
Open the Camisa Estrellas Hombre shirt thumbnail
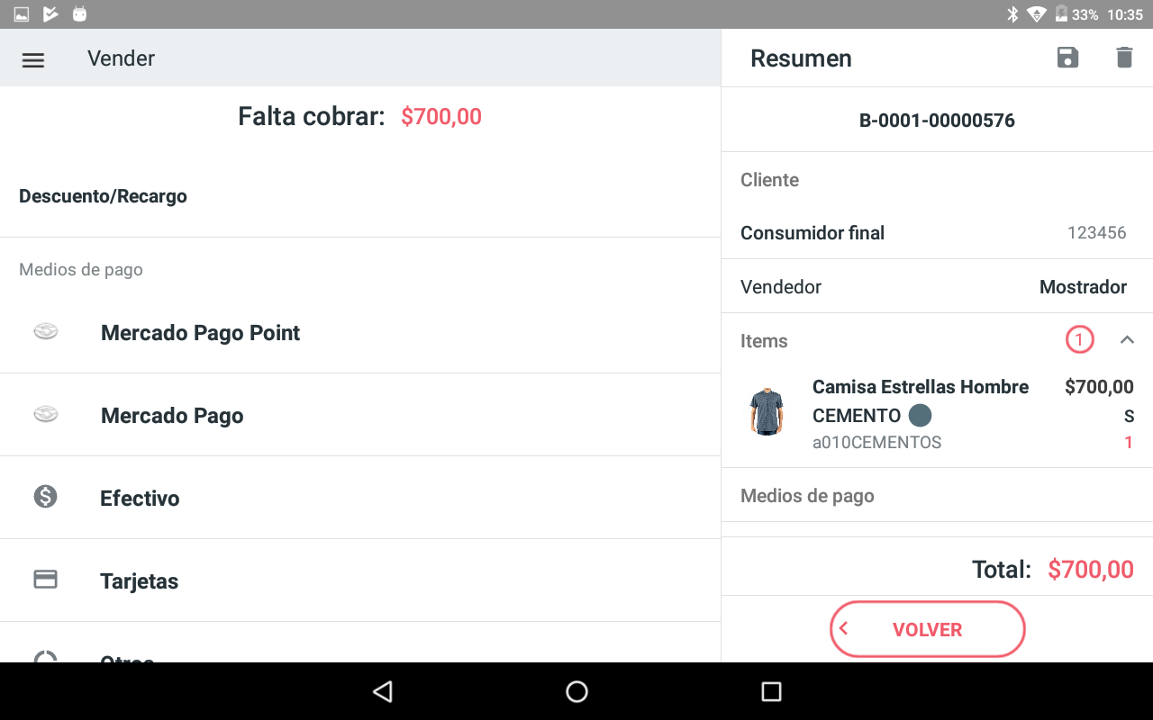(x=767, y=411)
